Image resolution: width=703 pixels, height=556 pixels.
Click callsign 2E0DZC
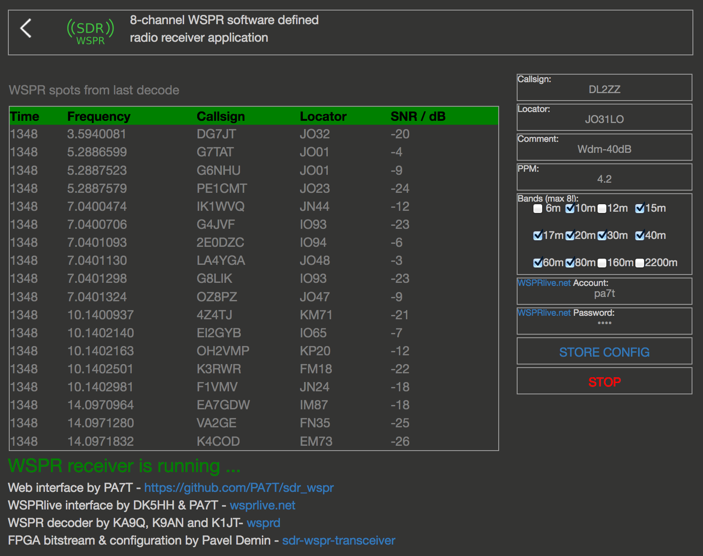220,242
